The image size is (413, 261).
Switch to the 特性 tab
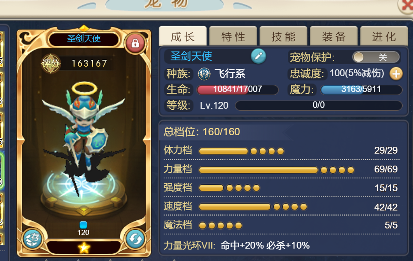[233, 36]
